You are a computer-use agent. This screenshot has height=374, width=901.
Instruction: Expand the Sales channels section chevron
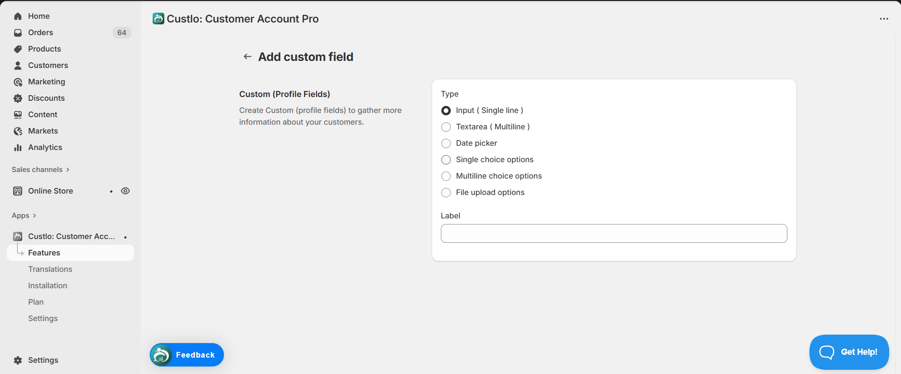coord(68,170)
